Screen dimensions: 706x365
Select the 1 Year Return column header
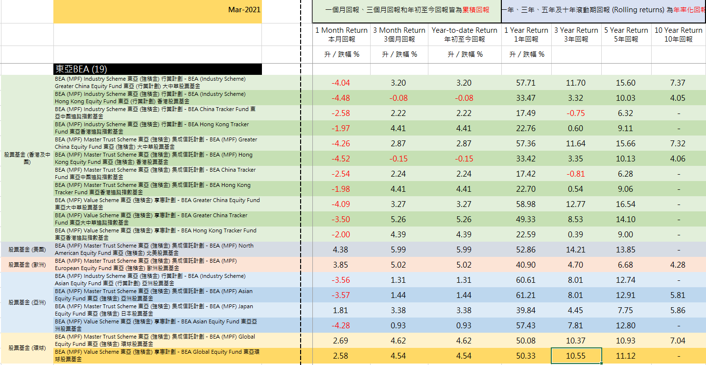coord(526,35)
